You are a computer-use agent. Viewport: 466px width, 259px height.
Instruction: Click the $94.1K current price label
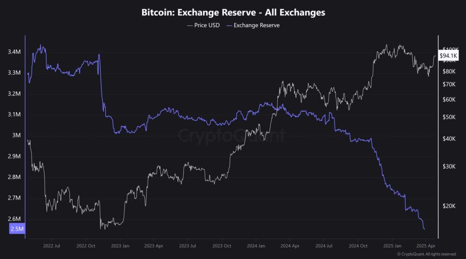tap(449, 56)
